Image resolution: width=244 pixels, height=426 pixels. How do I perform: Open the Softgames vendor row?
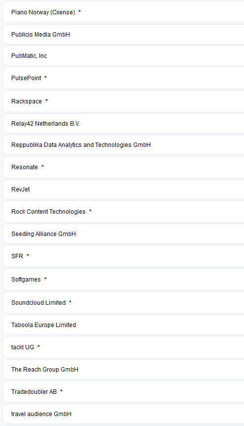124,280
